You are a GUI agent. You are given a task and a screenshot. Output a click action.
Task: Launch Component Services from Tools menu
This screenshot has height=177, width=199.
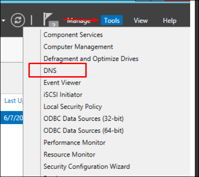click(x=73, y=35)
